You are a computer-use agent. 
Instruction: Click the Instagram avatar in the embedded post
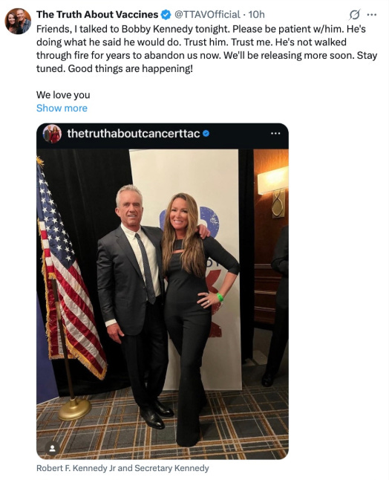click(52, 134)
